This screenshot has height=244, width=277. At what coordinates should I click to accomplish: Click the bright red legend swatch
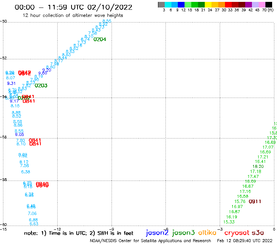pos(228,5)
